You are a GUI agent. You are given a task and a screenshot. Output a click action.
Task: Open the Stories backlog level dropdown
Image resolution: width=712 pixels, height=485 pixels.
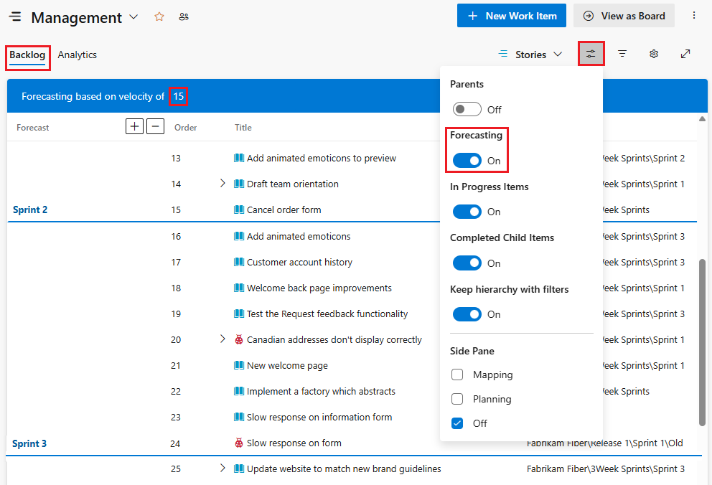[x=531, y=53]
